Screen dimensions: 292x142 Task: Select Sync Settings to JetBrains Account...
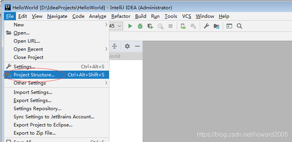(x=56, y=117)
